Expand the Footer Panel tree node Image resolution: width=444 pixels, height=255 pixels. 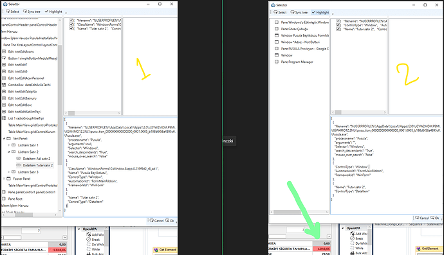(x=4, y=179)
